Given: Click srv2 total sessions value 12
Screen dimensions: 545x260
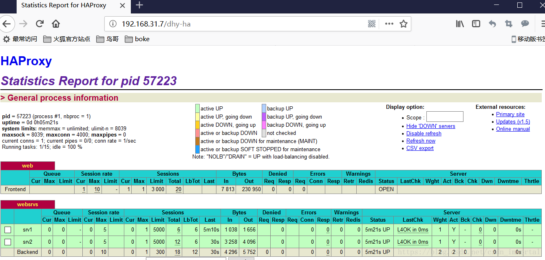Looking at the screenshot, I should [x=177, y=242].
